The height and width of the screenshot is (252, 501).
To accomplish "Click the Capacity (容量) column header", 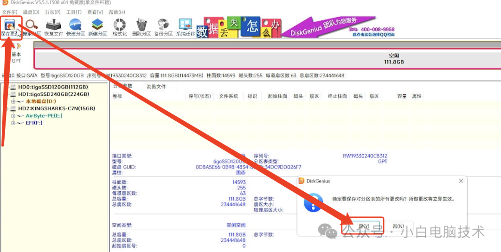I will (402, 96).
